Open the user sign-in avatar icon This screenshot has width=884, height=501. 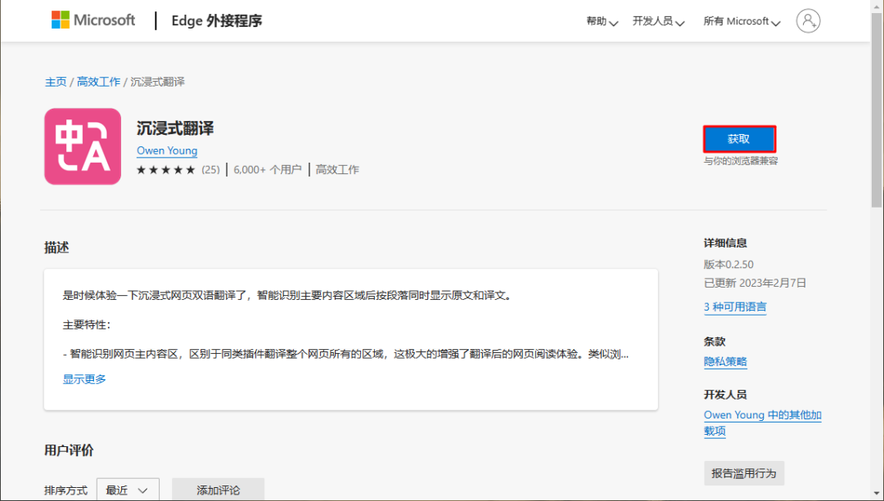click(x=808, y=20)
